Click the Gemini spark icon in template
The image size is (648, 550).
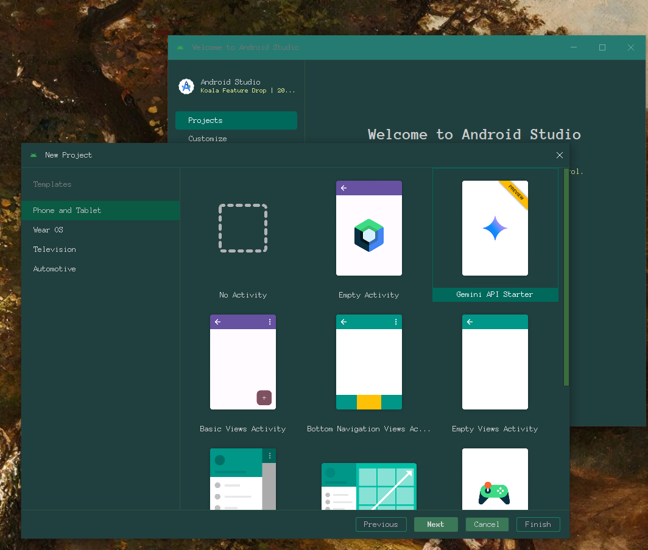(495, 228)
